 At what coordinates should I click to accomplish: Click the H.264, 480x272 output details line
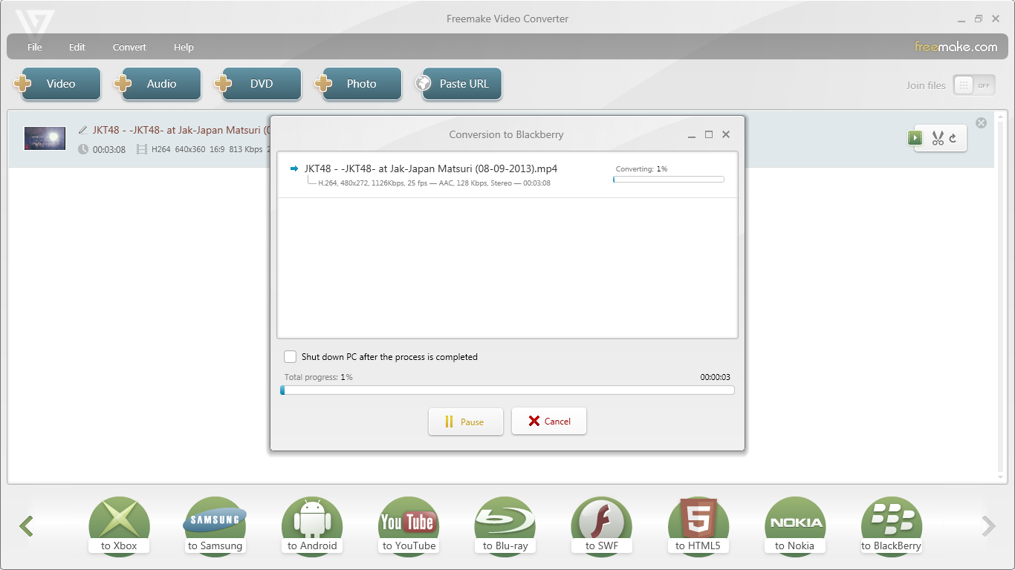434,183
